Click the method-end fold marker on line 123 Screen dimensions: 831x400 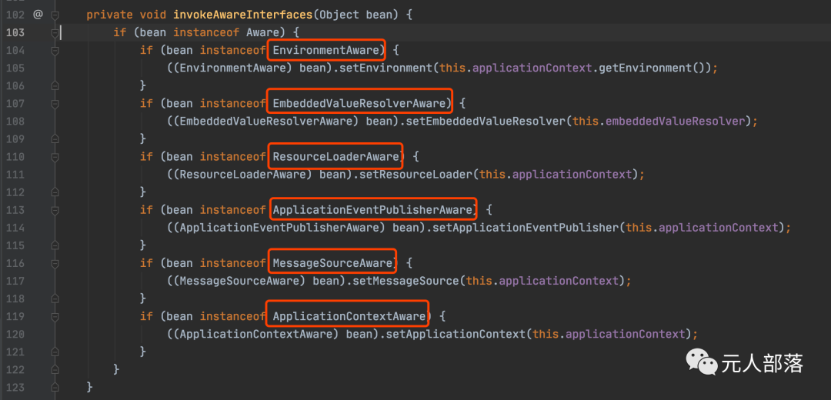(x=55, y=387)
